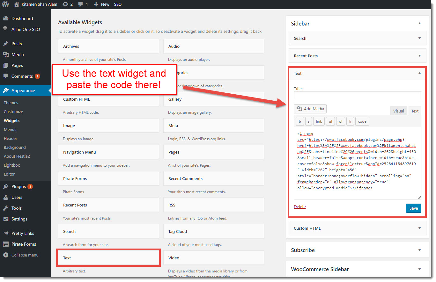The width and height of the screenshot is (436, 282).
Task: Open the Themes submenu item
Action: click(x=11, y=103)
